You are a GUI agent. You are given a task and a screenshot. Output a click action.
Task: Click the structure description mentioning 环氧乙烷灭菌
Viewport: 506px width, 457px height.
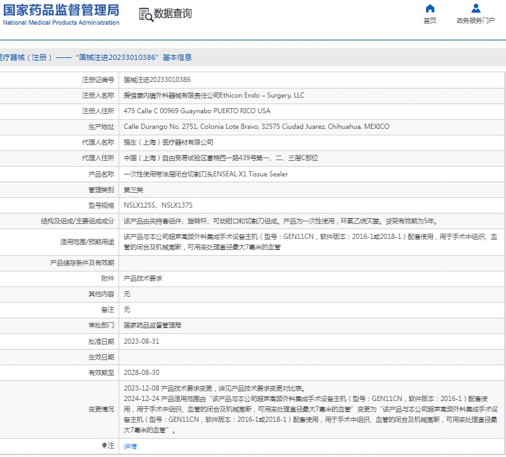[x=281, y=221]
